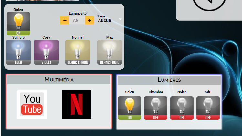Activate the Max Blanc Froid preset
Image resolution: width=242 pixels, height=136 pixels.
pos(110,52)
